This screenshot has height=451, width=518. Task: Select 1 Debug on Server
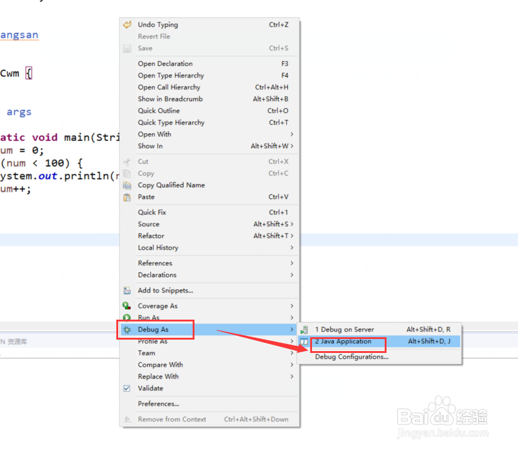379,329
